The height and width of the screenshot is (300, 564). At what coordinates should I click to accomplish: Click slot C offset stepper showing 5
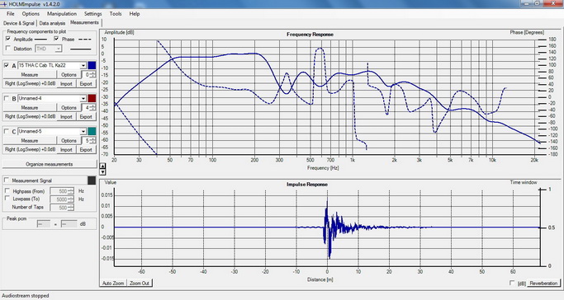coord(93,141)
